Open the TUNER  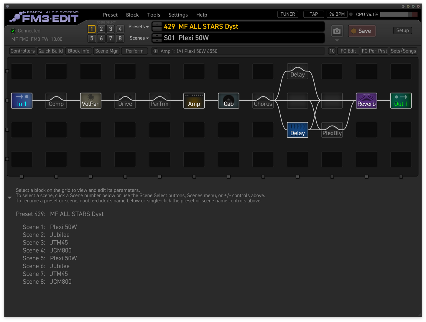(x=288, y=14)
